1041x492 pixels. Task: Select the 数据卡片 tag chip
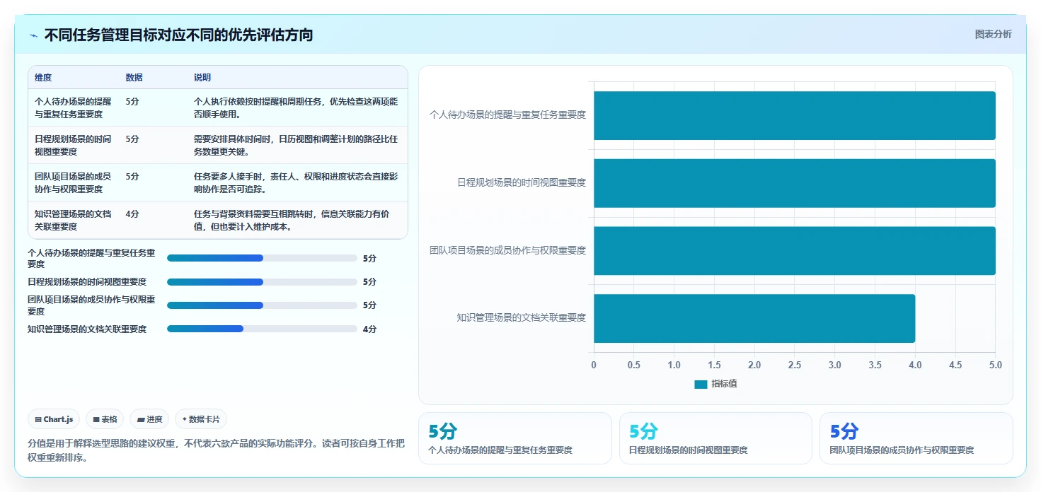pyautogui.click(x=201, y=419)
